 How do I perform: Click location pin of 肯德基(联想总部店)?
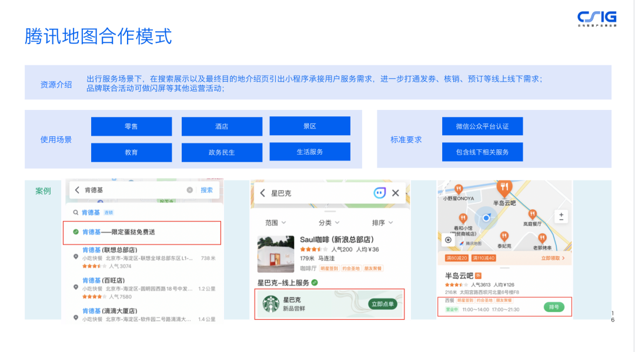(76, 257)
